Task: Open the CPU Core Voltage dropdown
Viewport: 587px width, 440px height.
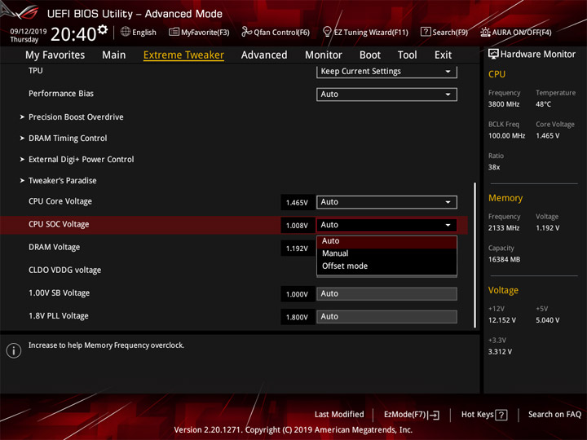Action: point(386,202)
